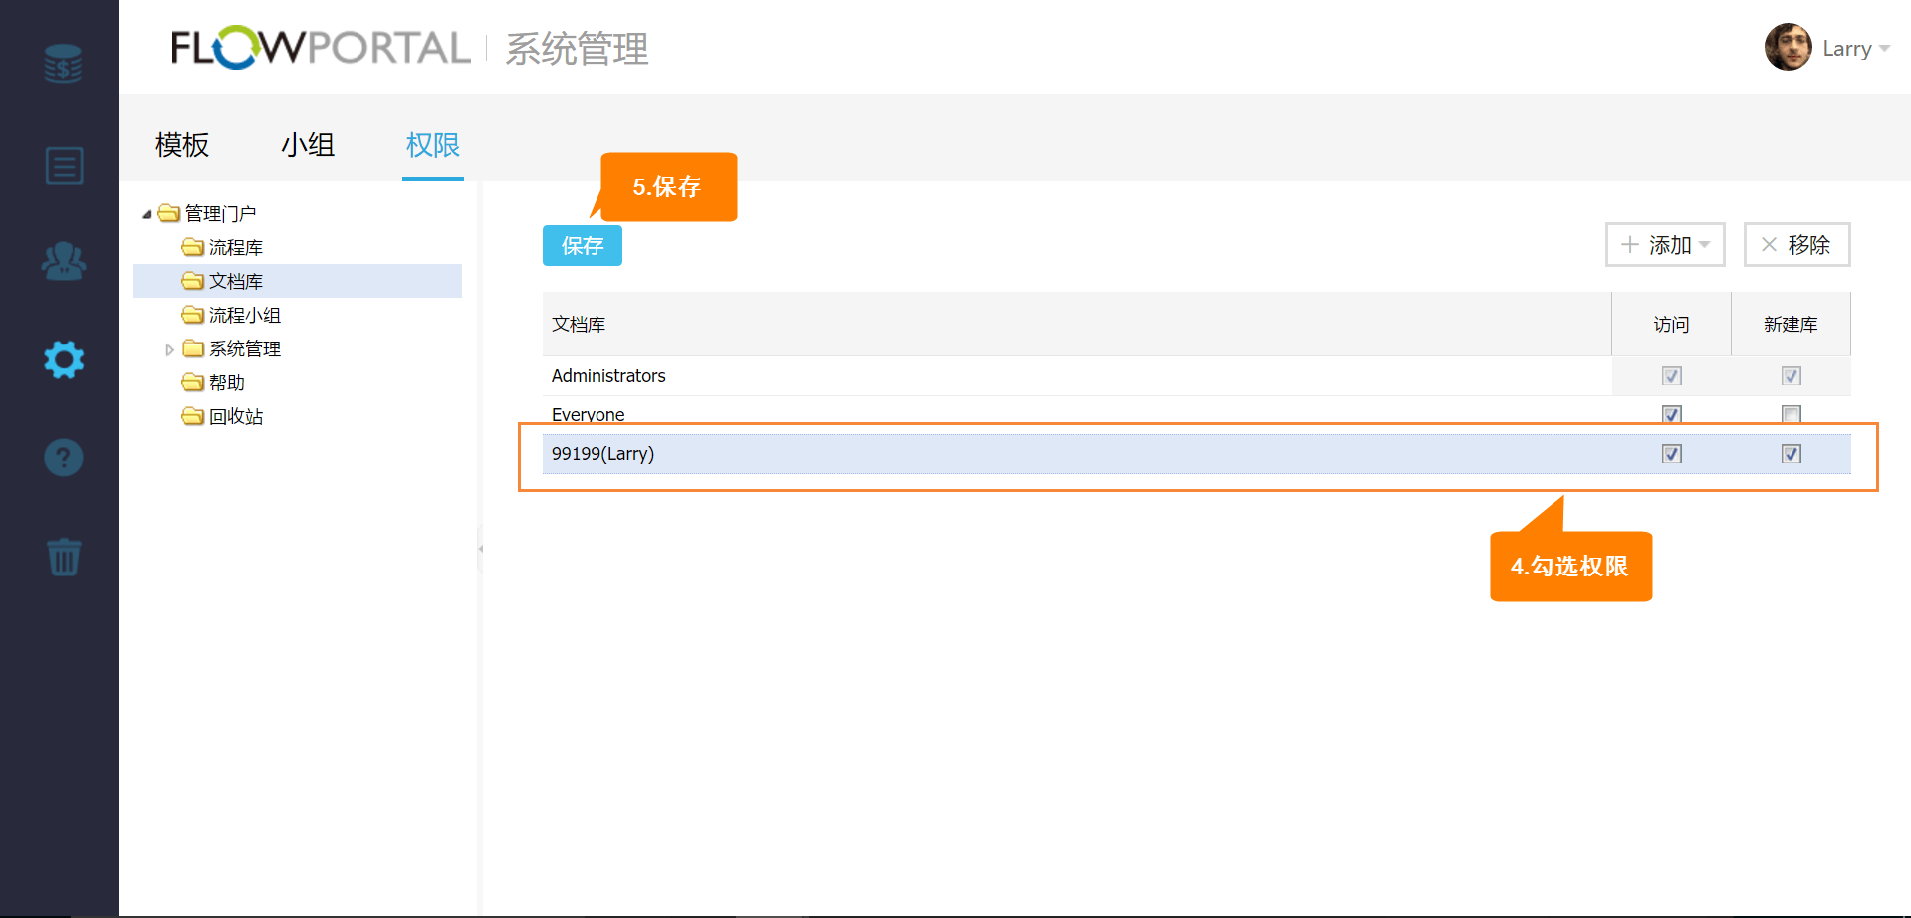
Task: Click Larry's profile avatar picture
Action: (1788, 48)
